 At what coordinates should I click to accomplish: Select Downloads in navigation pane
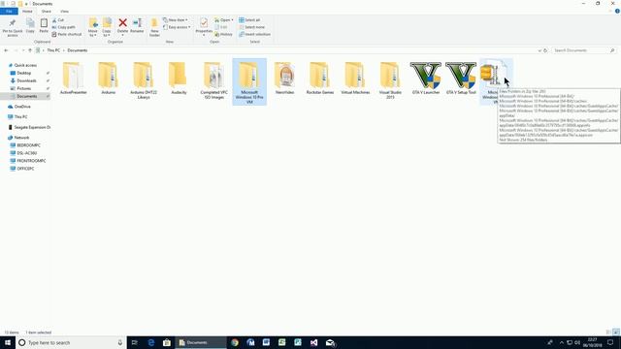point(26,80)
